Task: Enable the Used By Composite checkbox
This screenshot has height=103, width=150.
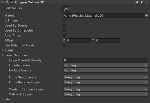Action: click(x=64, y=30)
